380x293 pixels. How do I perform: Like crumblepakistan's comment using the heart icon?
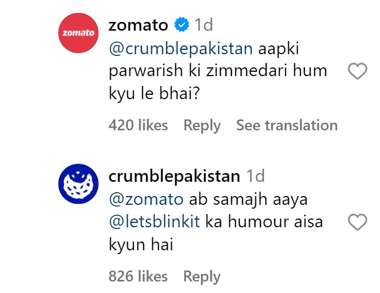point(357,222)
